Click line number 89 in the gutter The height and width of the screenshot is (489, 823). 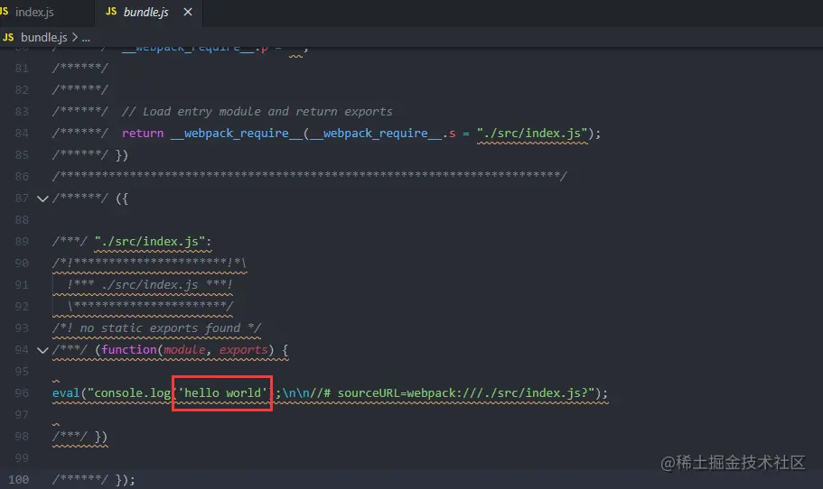pos(22,242)
